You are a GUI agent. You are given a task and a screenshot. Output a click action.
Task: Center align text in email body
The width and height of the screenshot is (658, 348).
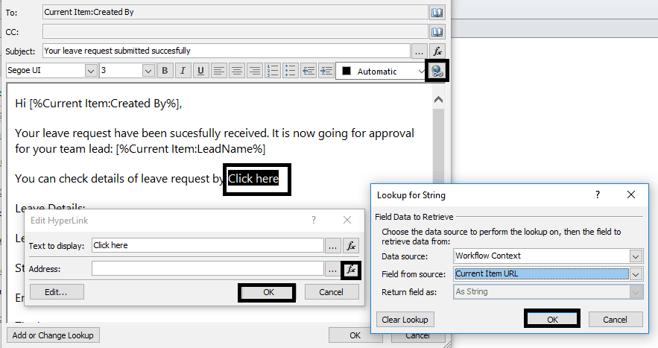[x=237, y=71]
